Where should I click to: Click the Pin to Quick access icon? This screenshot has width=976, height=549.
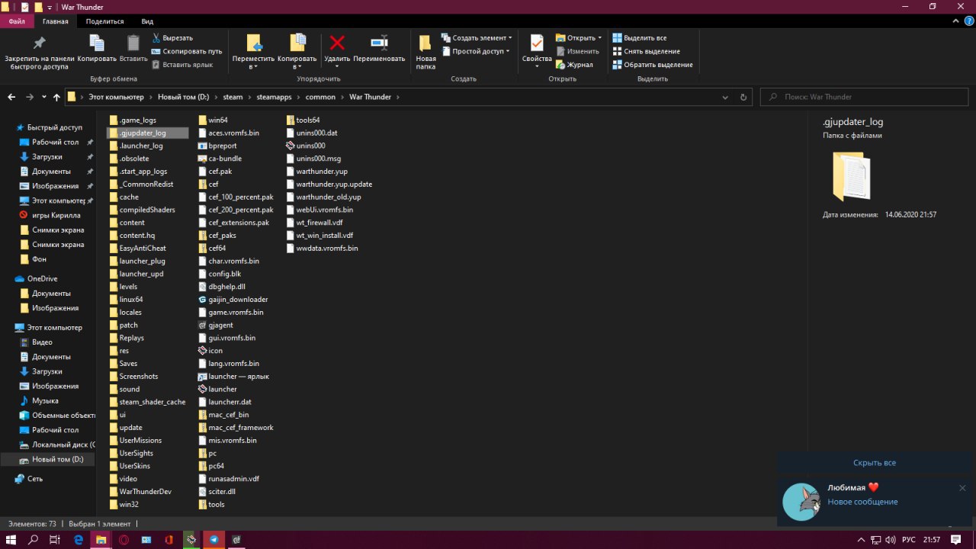point(39,43)
